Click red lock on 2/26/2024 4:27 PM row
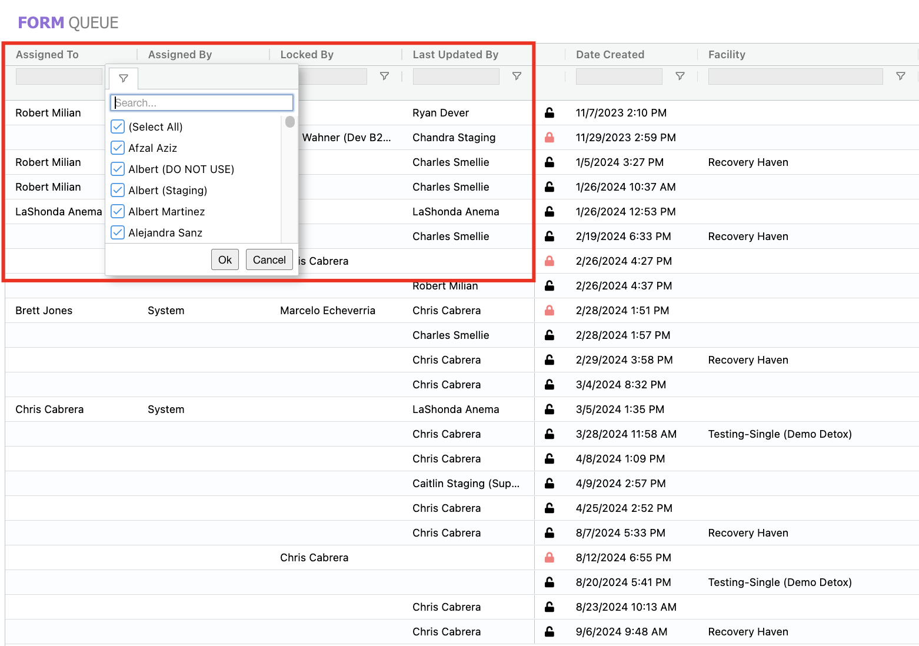This screenshot has width=919, height=646. (x=549, y=261)
